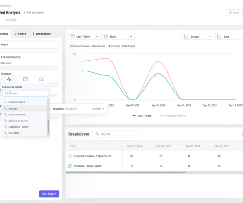243x203 pixels.
Task: Click the calendar icon in Daily selector
Action: (106, 37)
